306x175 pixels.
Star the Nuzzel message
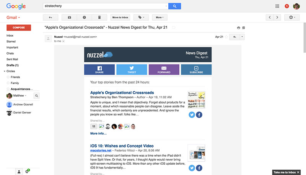point(226,37)
